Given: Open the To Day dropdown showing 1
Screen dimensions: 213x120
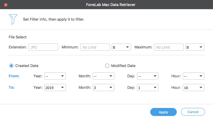Looking at the screenshot, I should coord(148,88).
